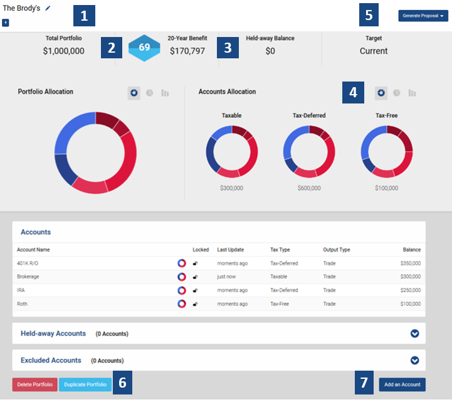Click the hexagon score badge showing 69
This screenshot has height=402, width=452.
(x=144, y=48)
